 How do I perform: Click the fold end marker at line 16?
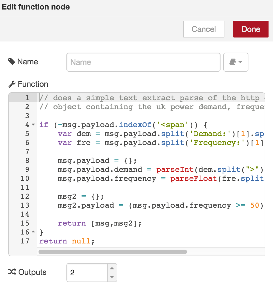tap(33, 232)
